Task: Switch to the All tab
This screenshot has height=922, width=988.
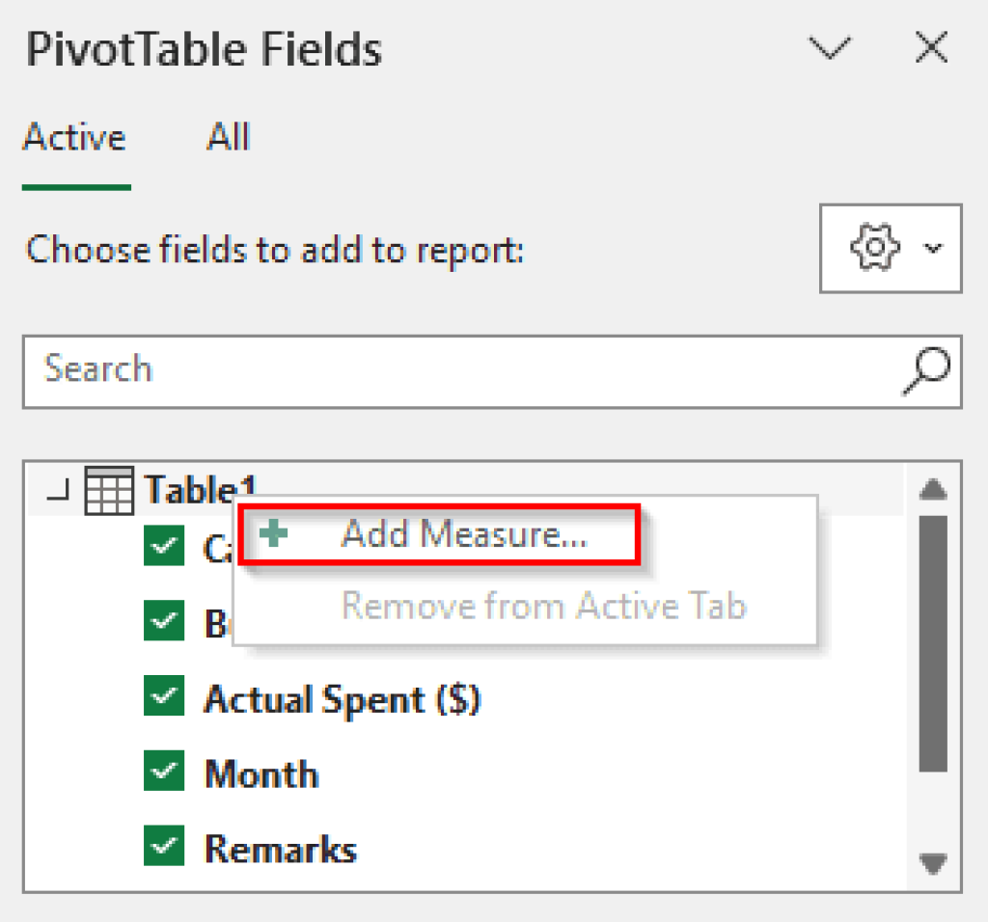Action: [228, 137]
